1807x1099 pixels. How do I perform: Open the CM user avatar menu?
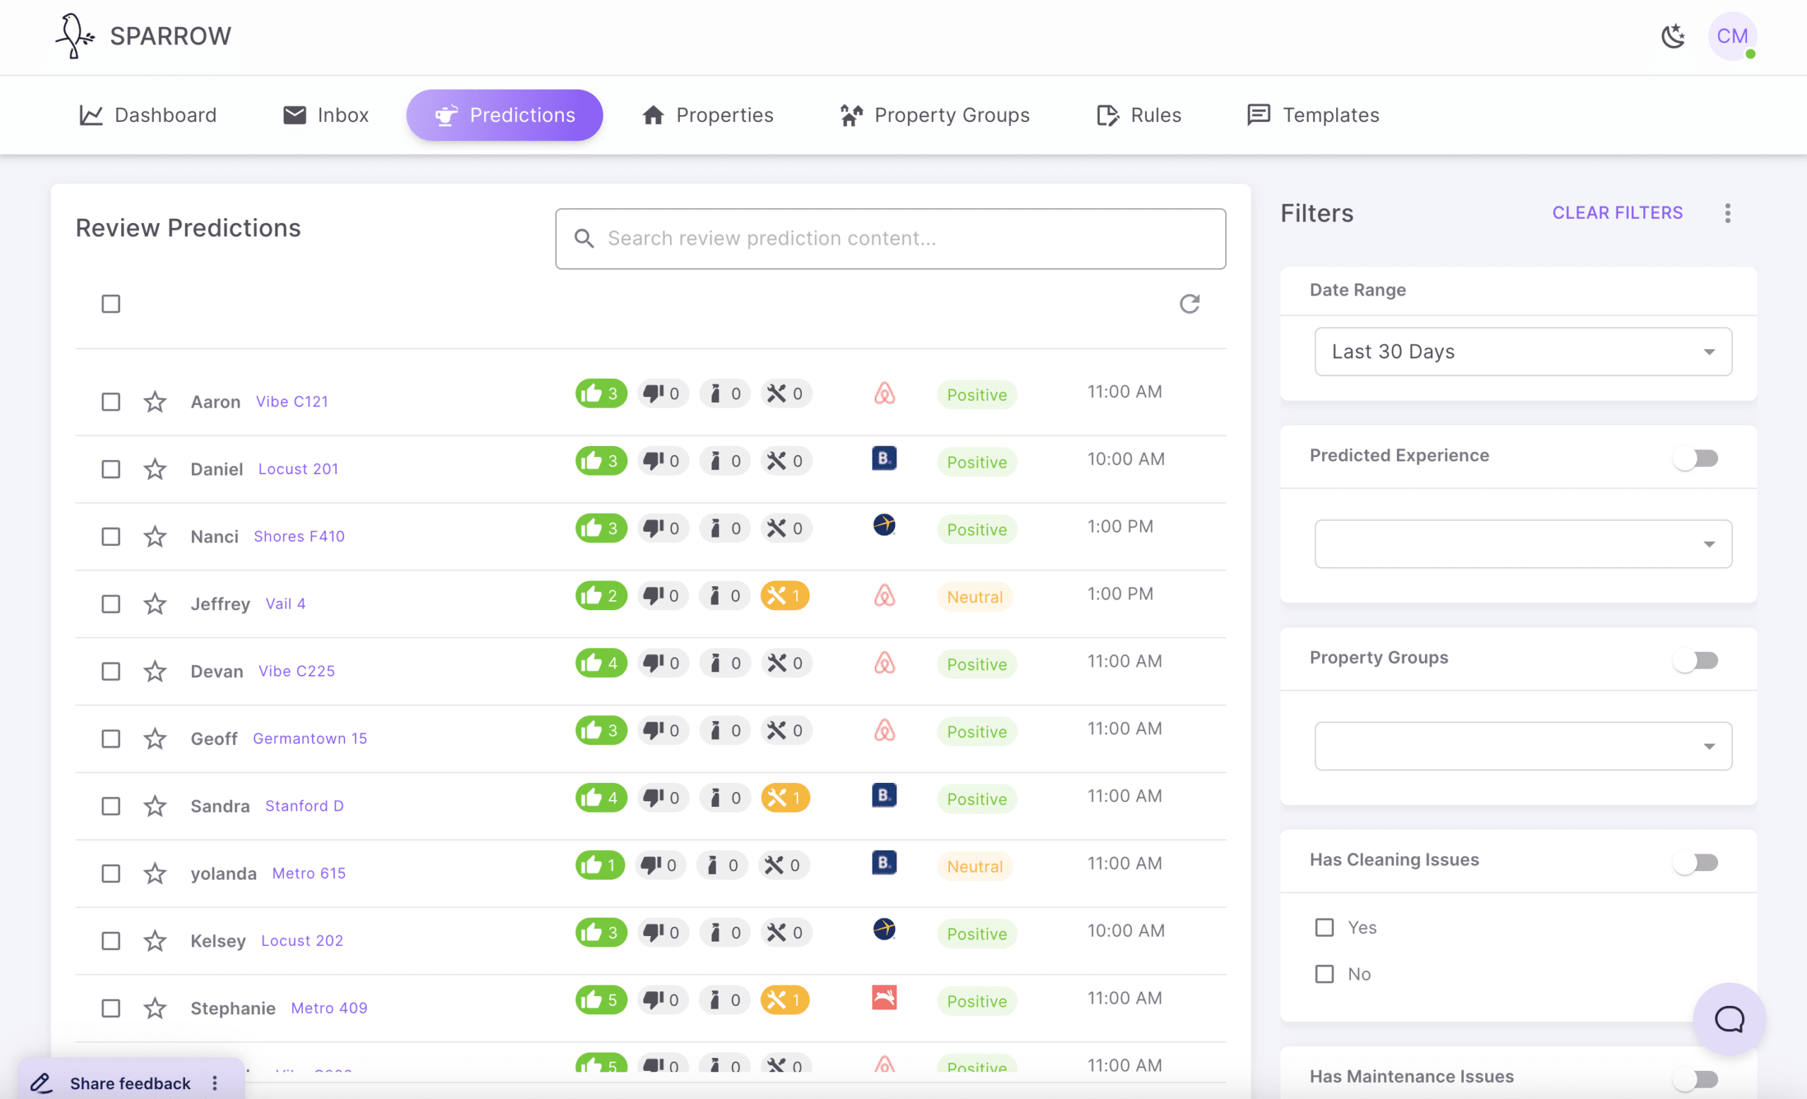(1731, 36)
